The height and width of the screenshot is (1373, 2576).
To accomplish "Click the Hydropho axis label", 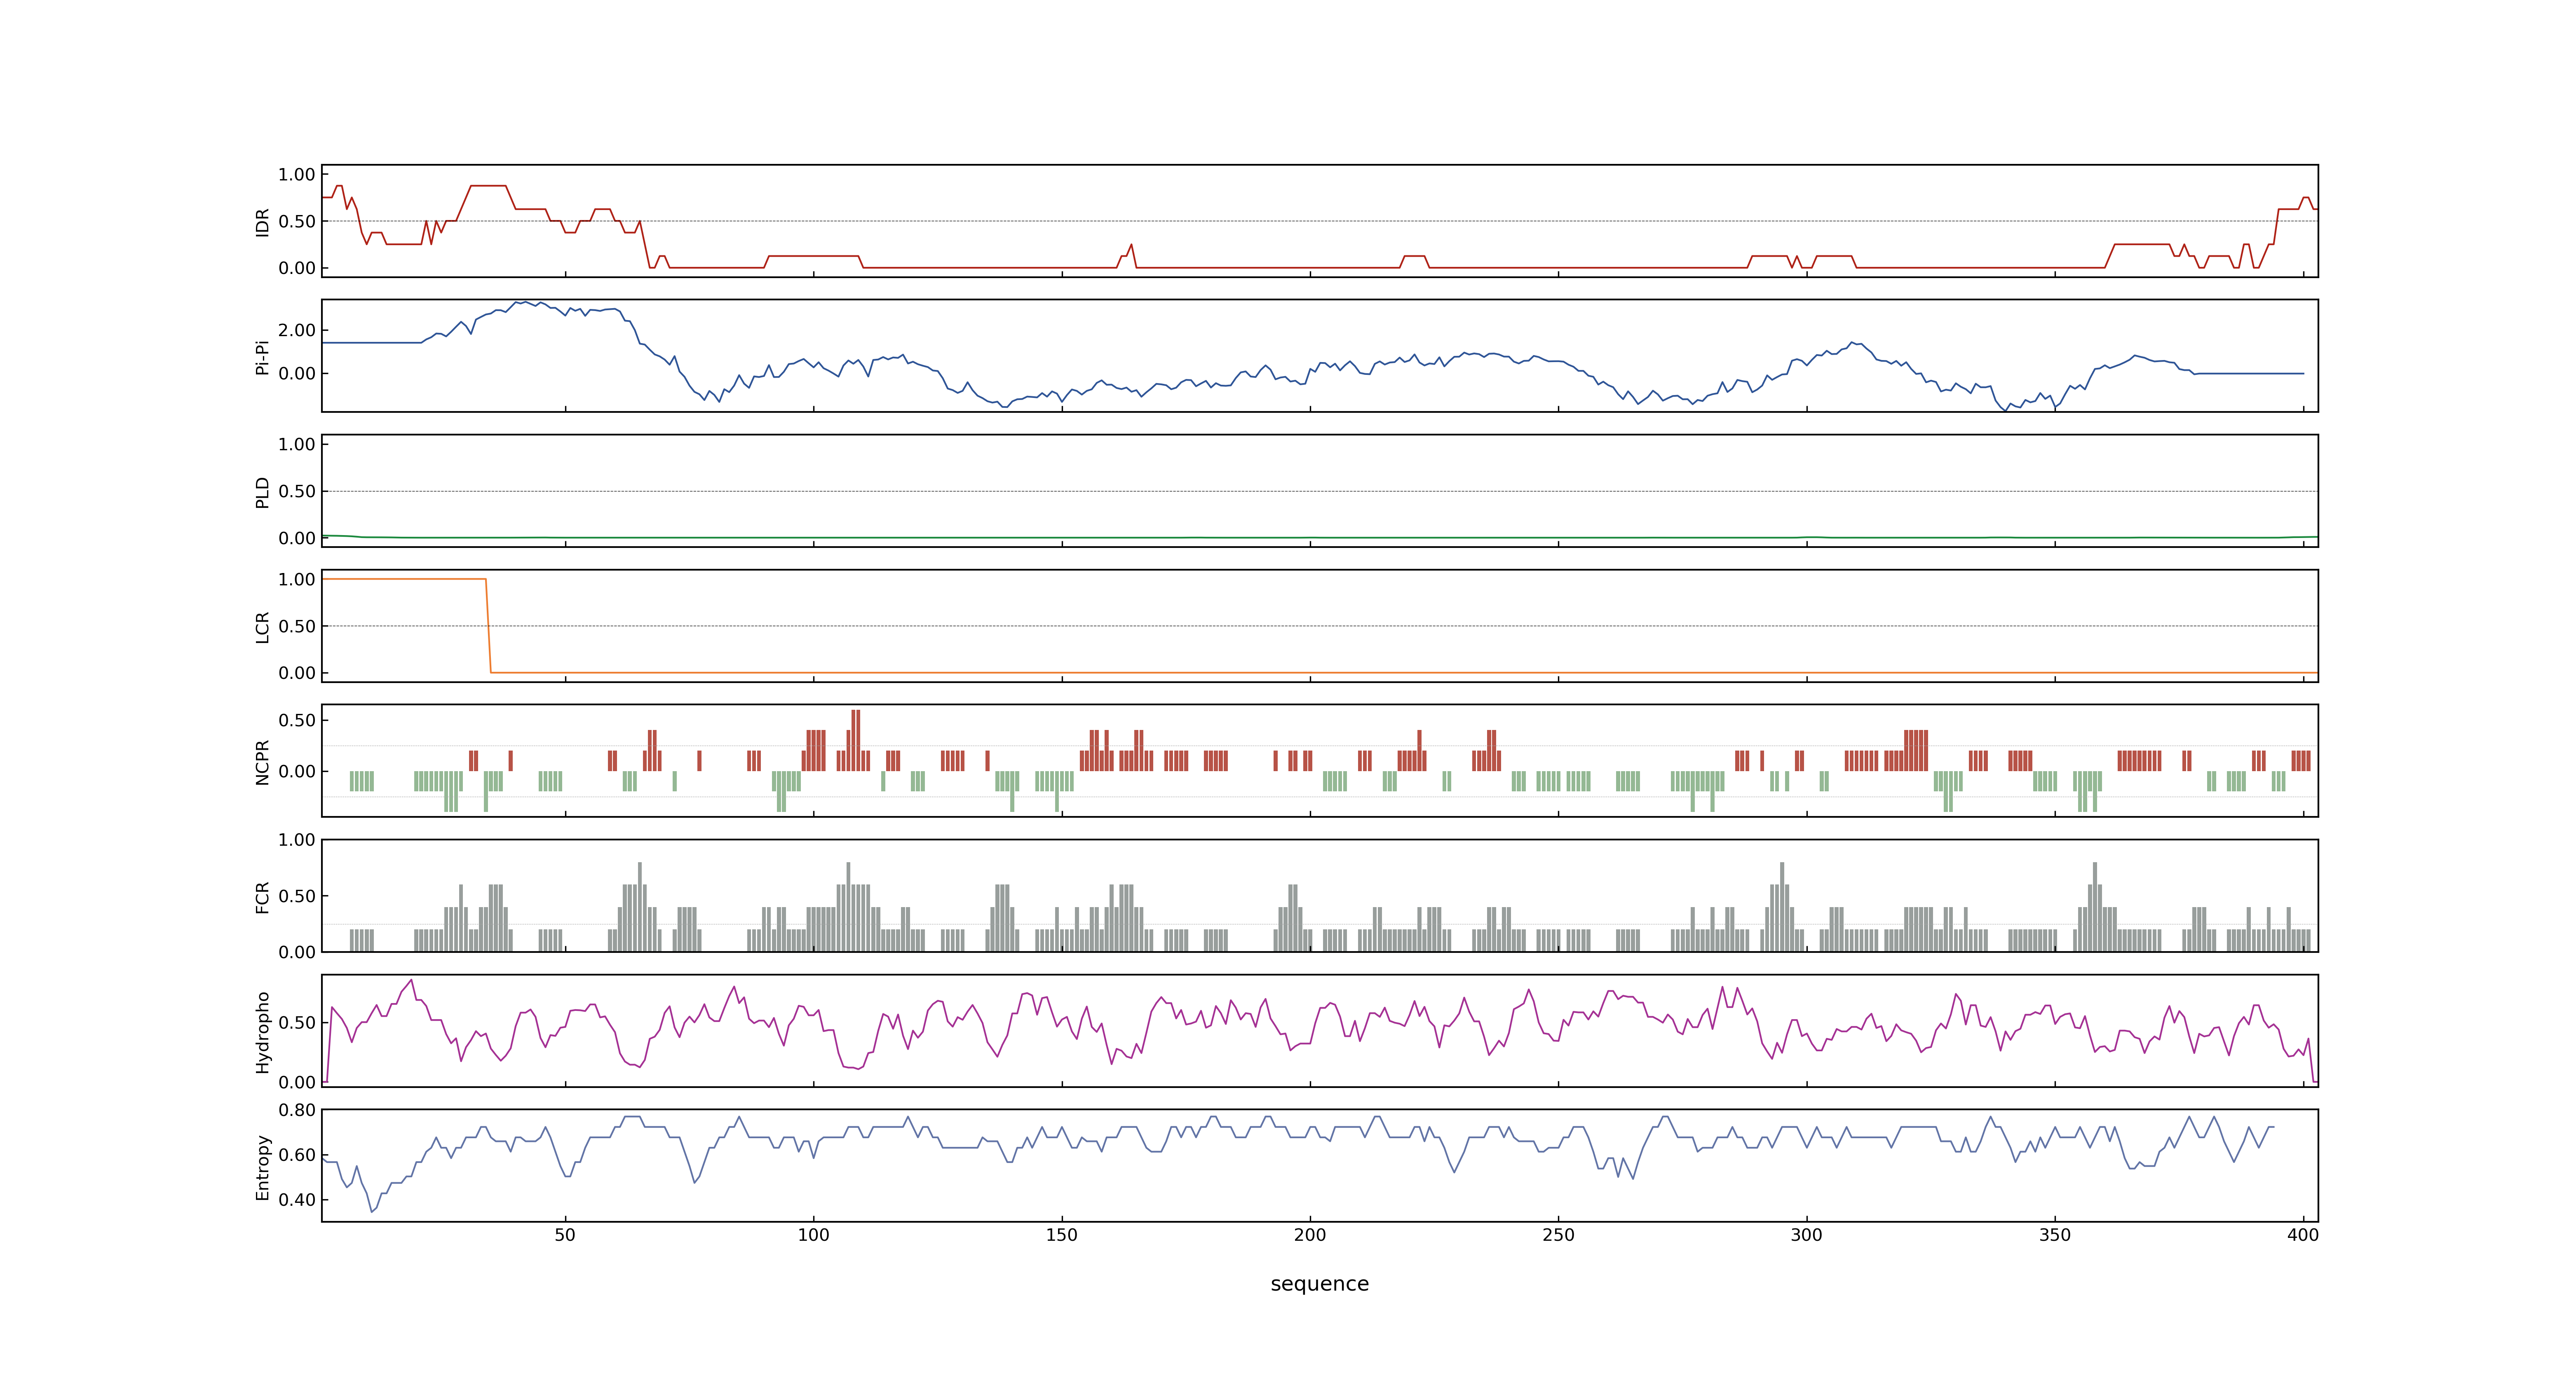I will pos(263,1032).
